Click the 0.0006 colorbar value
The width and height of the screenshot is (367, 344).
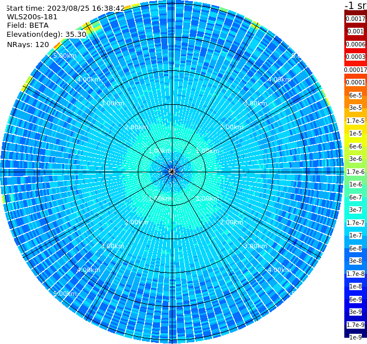(x=356, y=44)
